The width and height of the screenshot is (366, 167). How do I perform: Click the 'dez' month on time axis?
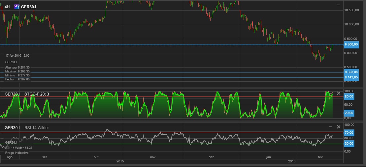coord(211,157)
